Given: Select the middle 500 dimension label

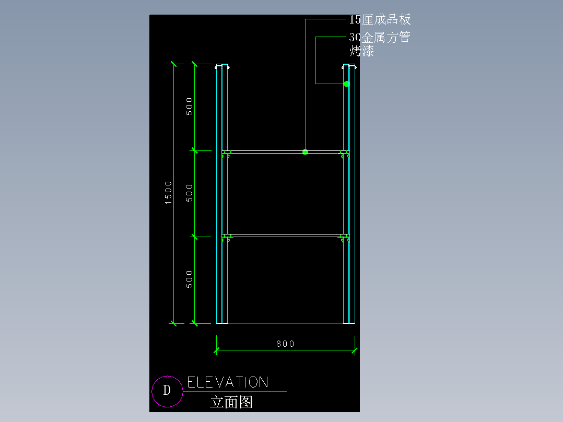Looking at the screenshot, I should (x=189, y=193).
